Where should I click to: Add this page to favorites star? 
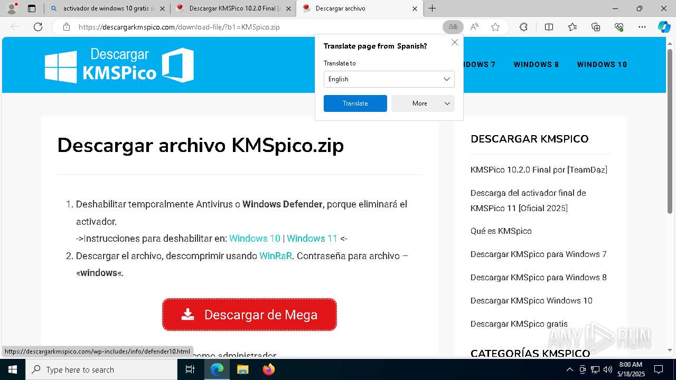tap(495, 27)
